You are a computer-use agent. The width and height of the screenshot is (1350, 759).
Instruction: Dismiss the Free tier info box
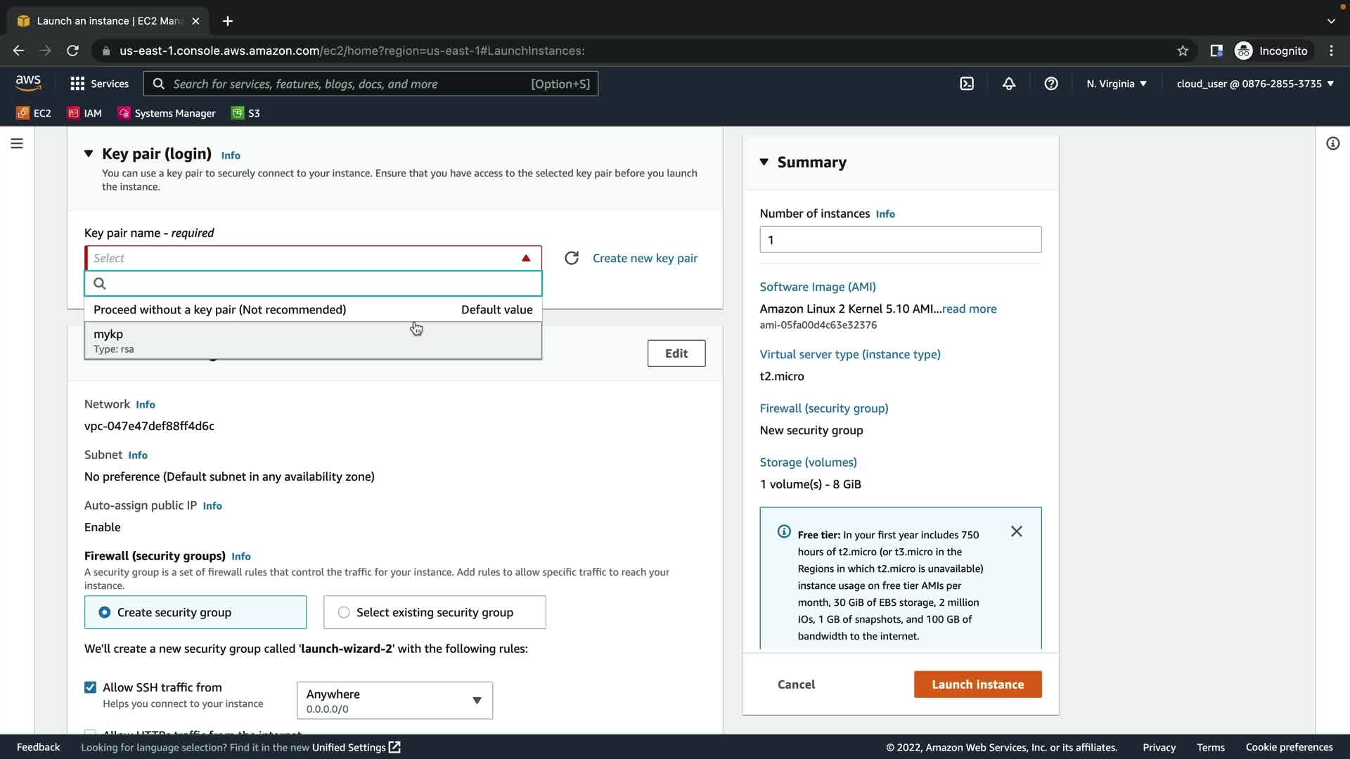[x=1016, y=531]
